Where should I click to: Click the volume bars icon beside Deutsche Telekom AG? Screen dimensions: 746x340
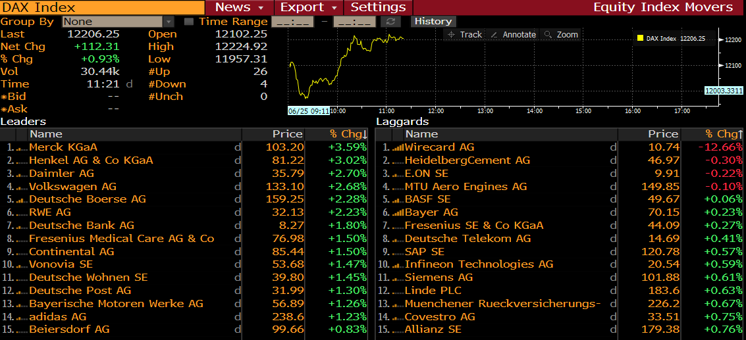point(398,239)
